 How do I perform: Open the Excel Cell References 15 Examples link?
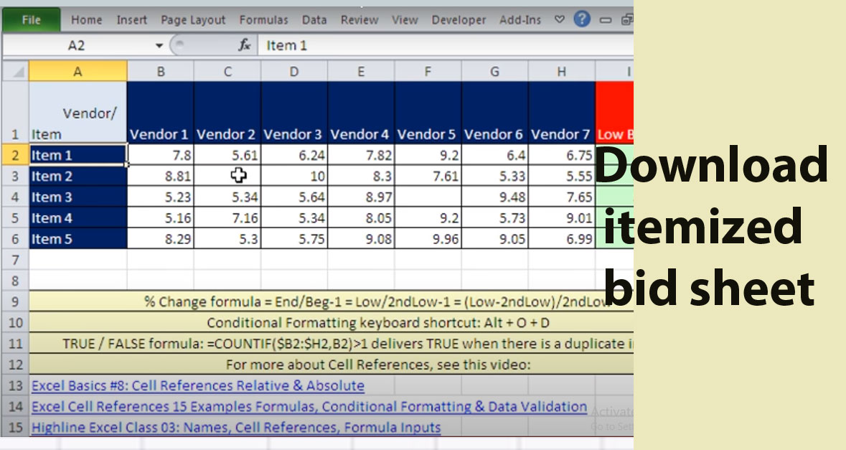tap(309, 406)
